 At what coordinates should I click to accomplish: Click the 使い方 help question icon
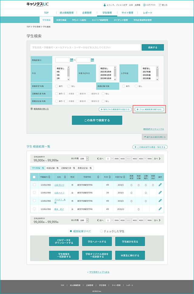point(160,5)
